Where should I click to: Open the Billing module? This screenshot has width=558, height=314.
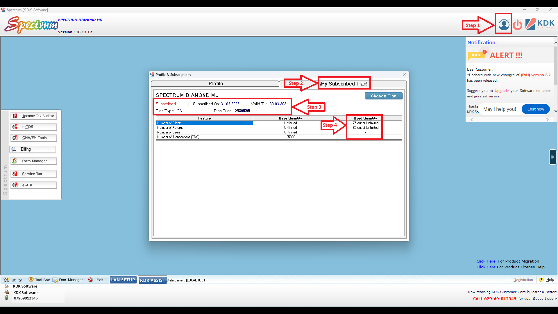click(33, 149)
